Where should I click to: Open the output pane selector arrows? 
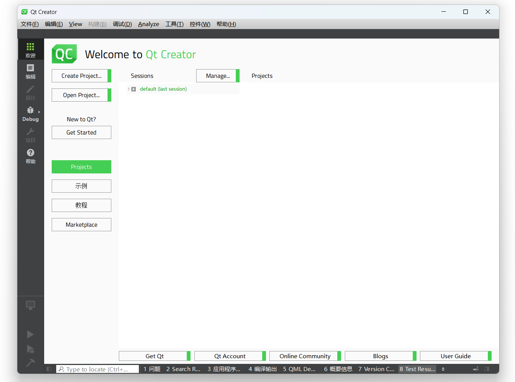pos(443,369)
